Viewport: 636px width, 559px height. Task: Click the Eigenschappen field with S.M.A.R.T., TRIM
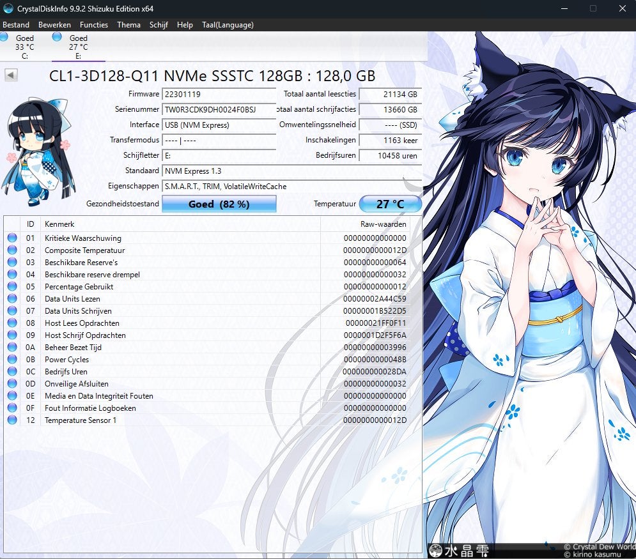click(x=291, y=187)
